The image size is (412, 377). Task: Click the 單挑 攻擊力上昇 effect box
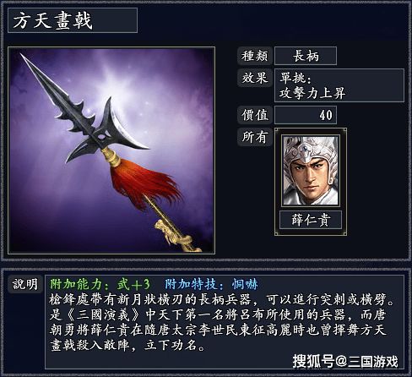click(x=339, y=85)
